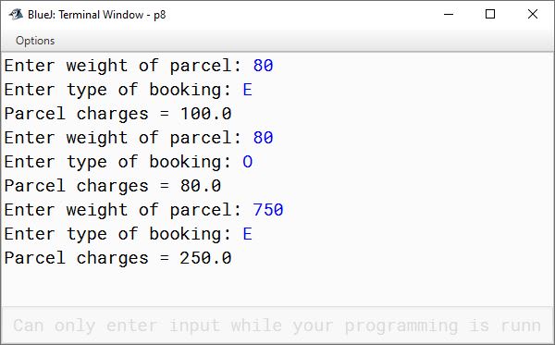Maximize the Terminal Window
Screen dimensions: 555x345
tap(490, 15)
